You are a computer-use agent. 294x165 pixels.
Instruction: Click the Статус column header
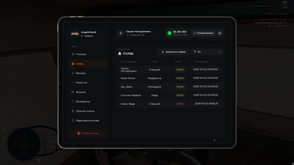(x=178, y=61)
